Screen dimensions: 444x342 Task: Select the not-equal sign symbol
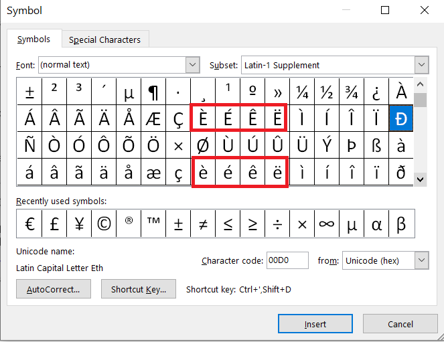[203, 224]
